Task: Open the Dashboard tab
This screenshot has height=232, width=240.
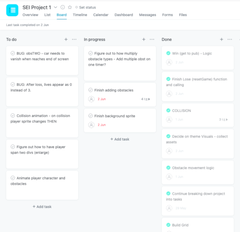Action: (x=124, y=15)
